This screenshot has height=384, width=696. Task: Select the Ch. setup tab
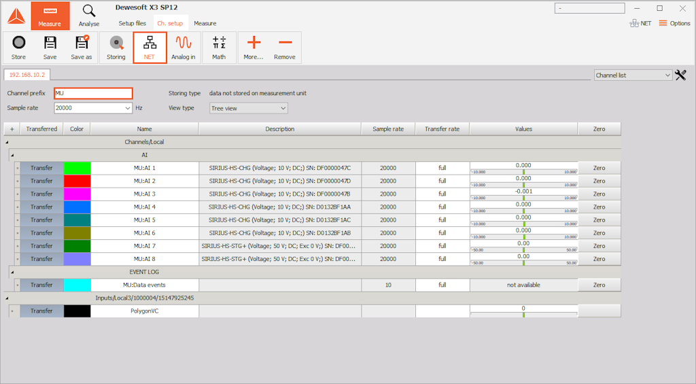[x=170, y=23]
